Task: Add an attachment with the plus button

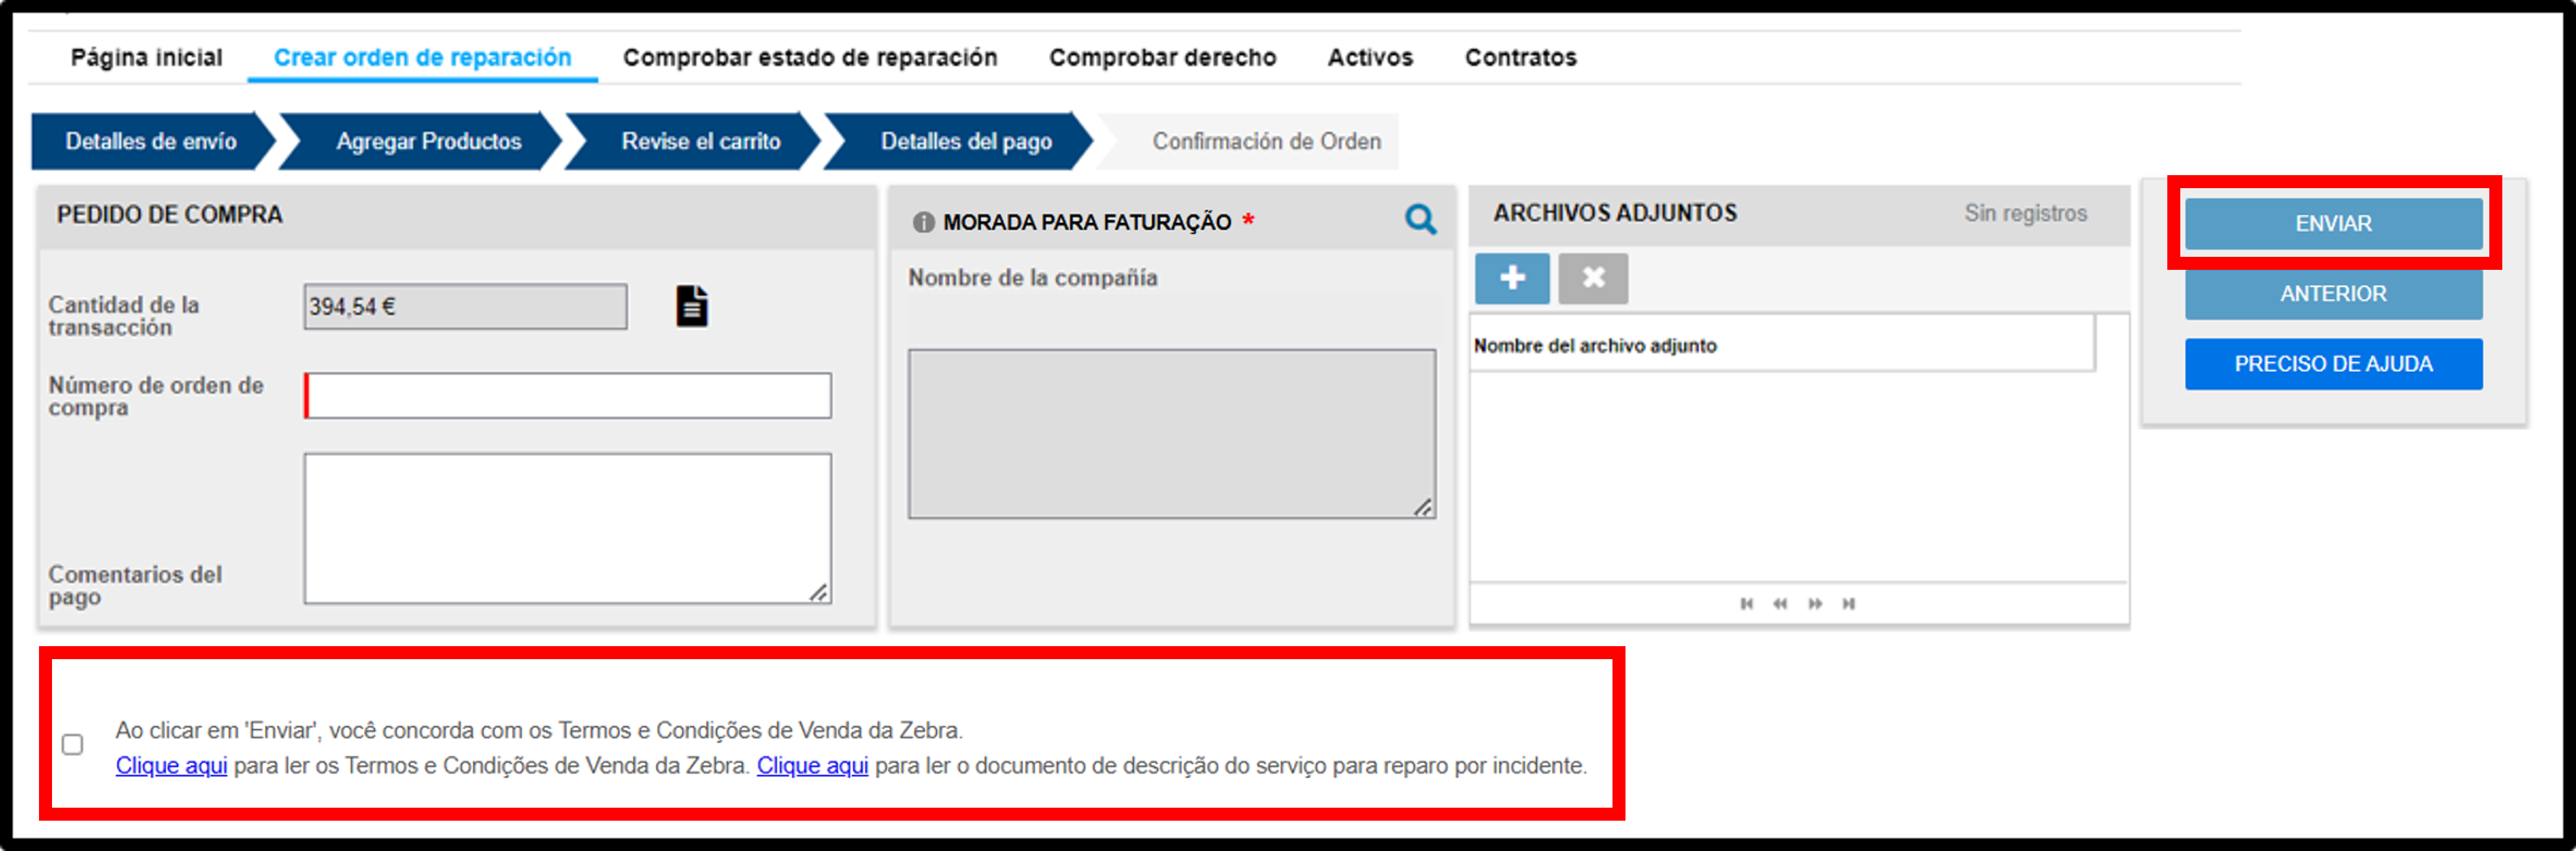Action: pos(1512,278)
